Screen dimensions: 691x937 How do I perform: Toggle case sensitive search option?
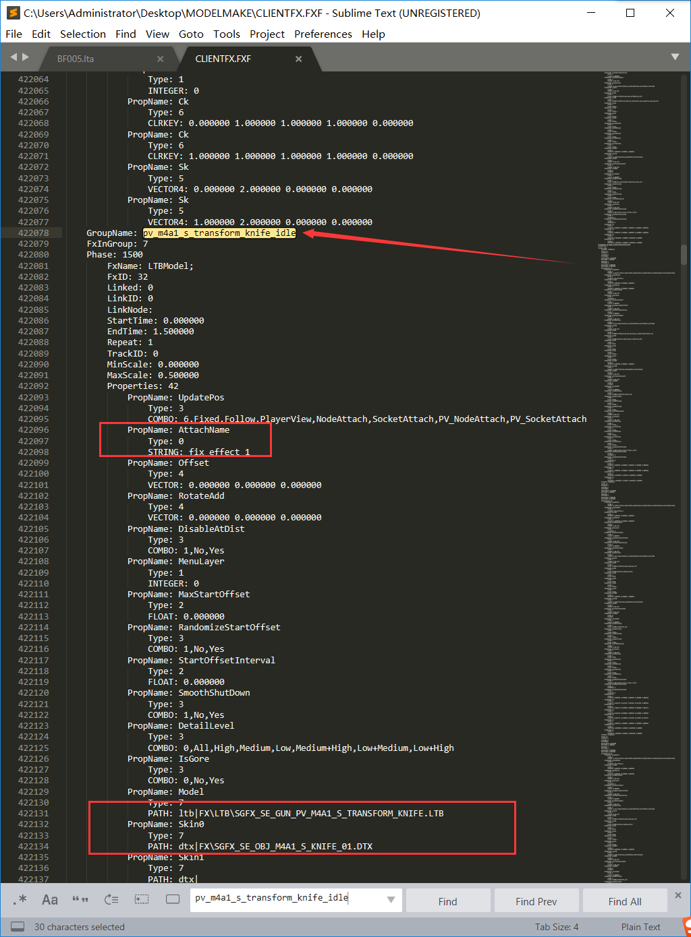click(x=50, y=899)
